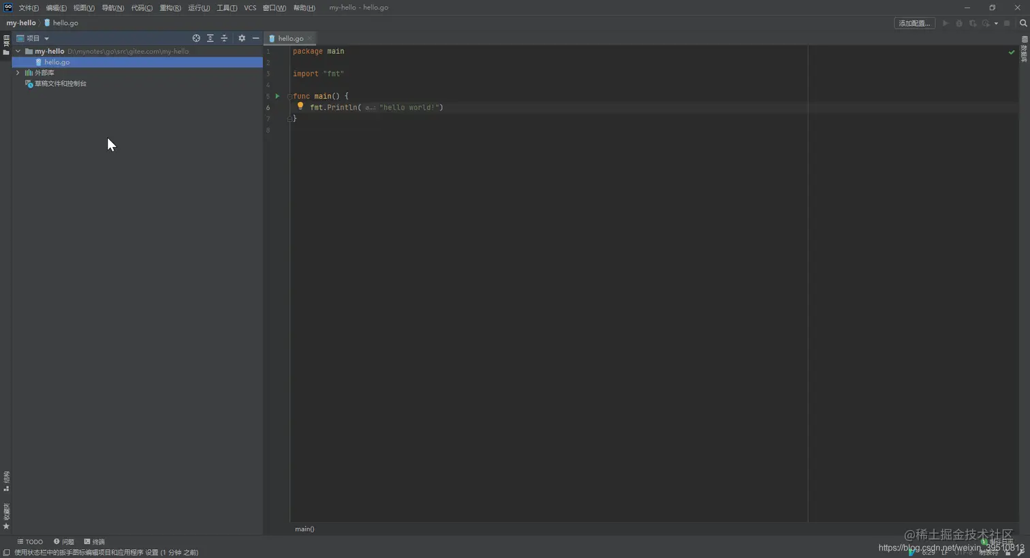Click my-hello breadcrumb in navigation bar
Screen dimensions: 1030x558
coord(21,23)
